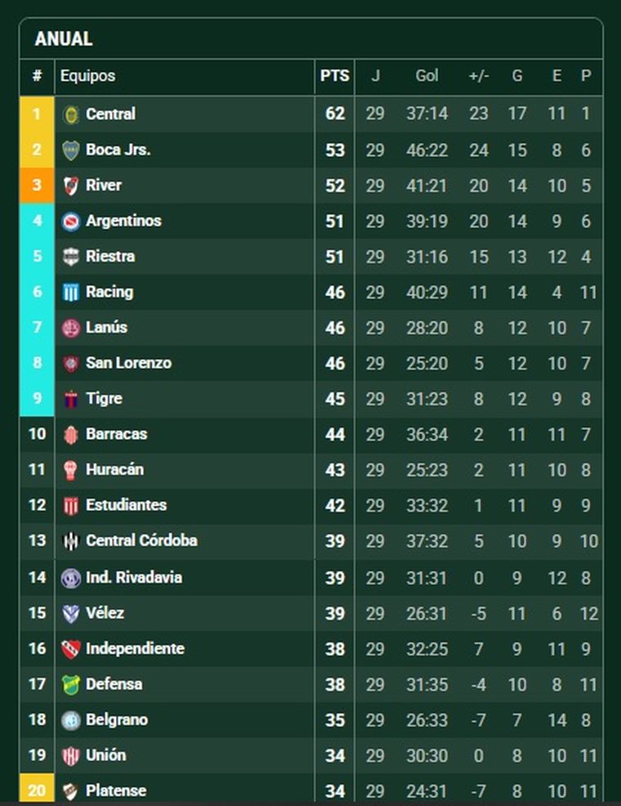
Task: Click the Tigre team crest icon
Action: (71, 399)
